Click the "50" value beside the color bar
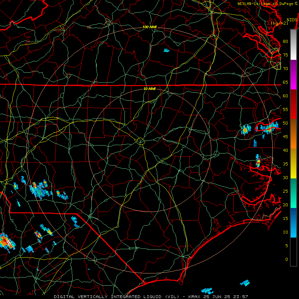Screen dimensions: 299x299 click(285, 123)
